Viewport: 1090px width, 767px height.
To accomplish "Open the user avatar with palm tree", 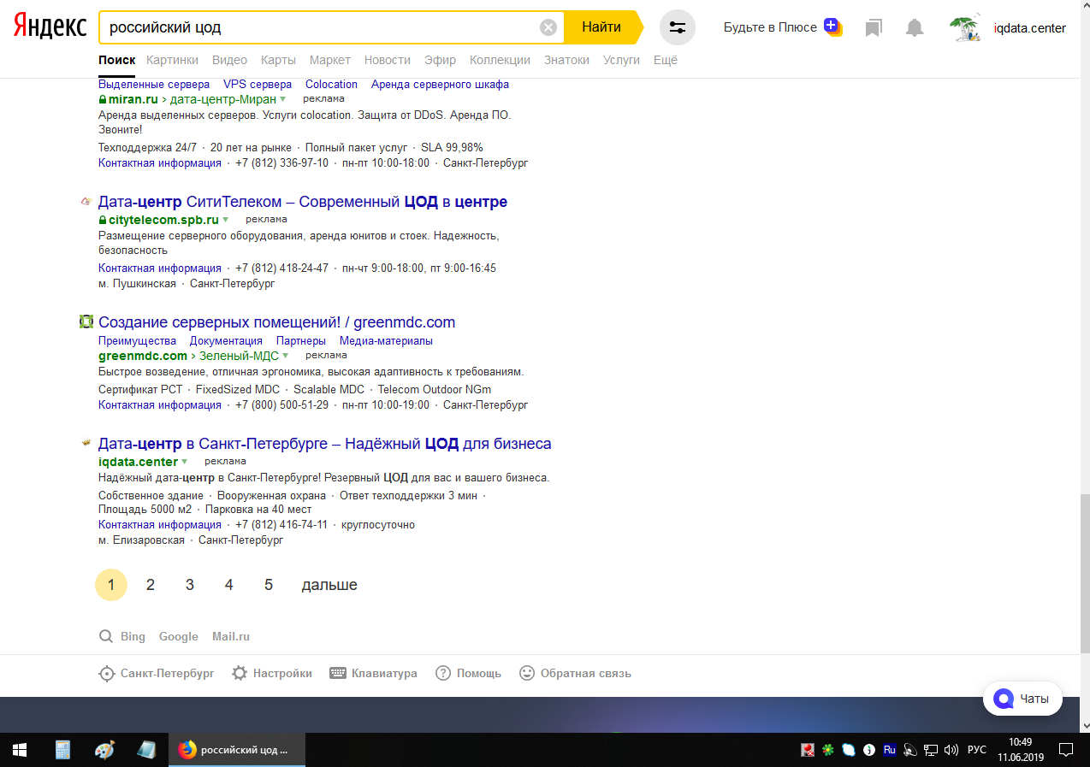I will tap(966, 27).
